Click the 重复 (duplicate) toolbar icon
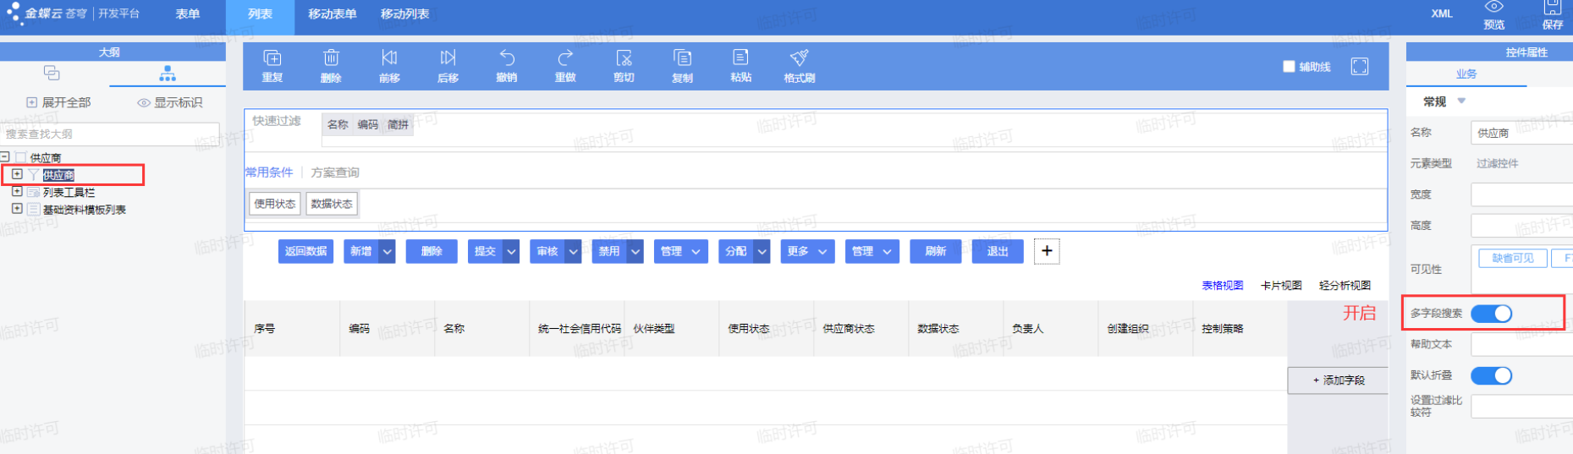 tap(272, 58)
